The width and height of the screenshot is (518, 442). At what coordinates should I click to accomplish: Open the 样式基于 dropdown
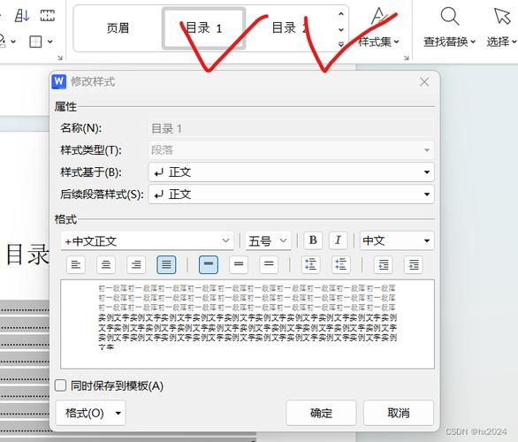click(291, 172)
